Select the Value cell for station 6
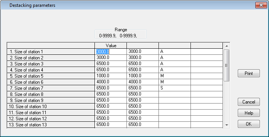269x137 pixels. coord(110,82)
